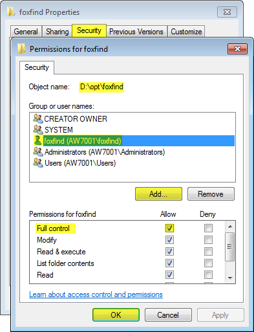The image size is (254, 332).
Task: Open the Previous Versions tab
Action: pos(136,32)
